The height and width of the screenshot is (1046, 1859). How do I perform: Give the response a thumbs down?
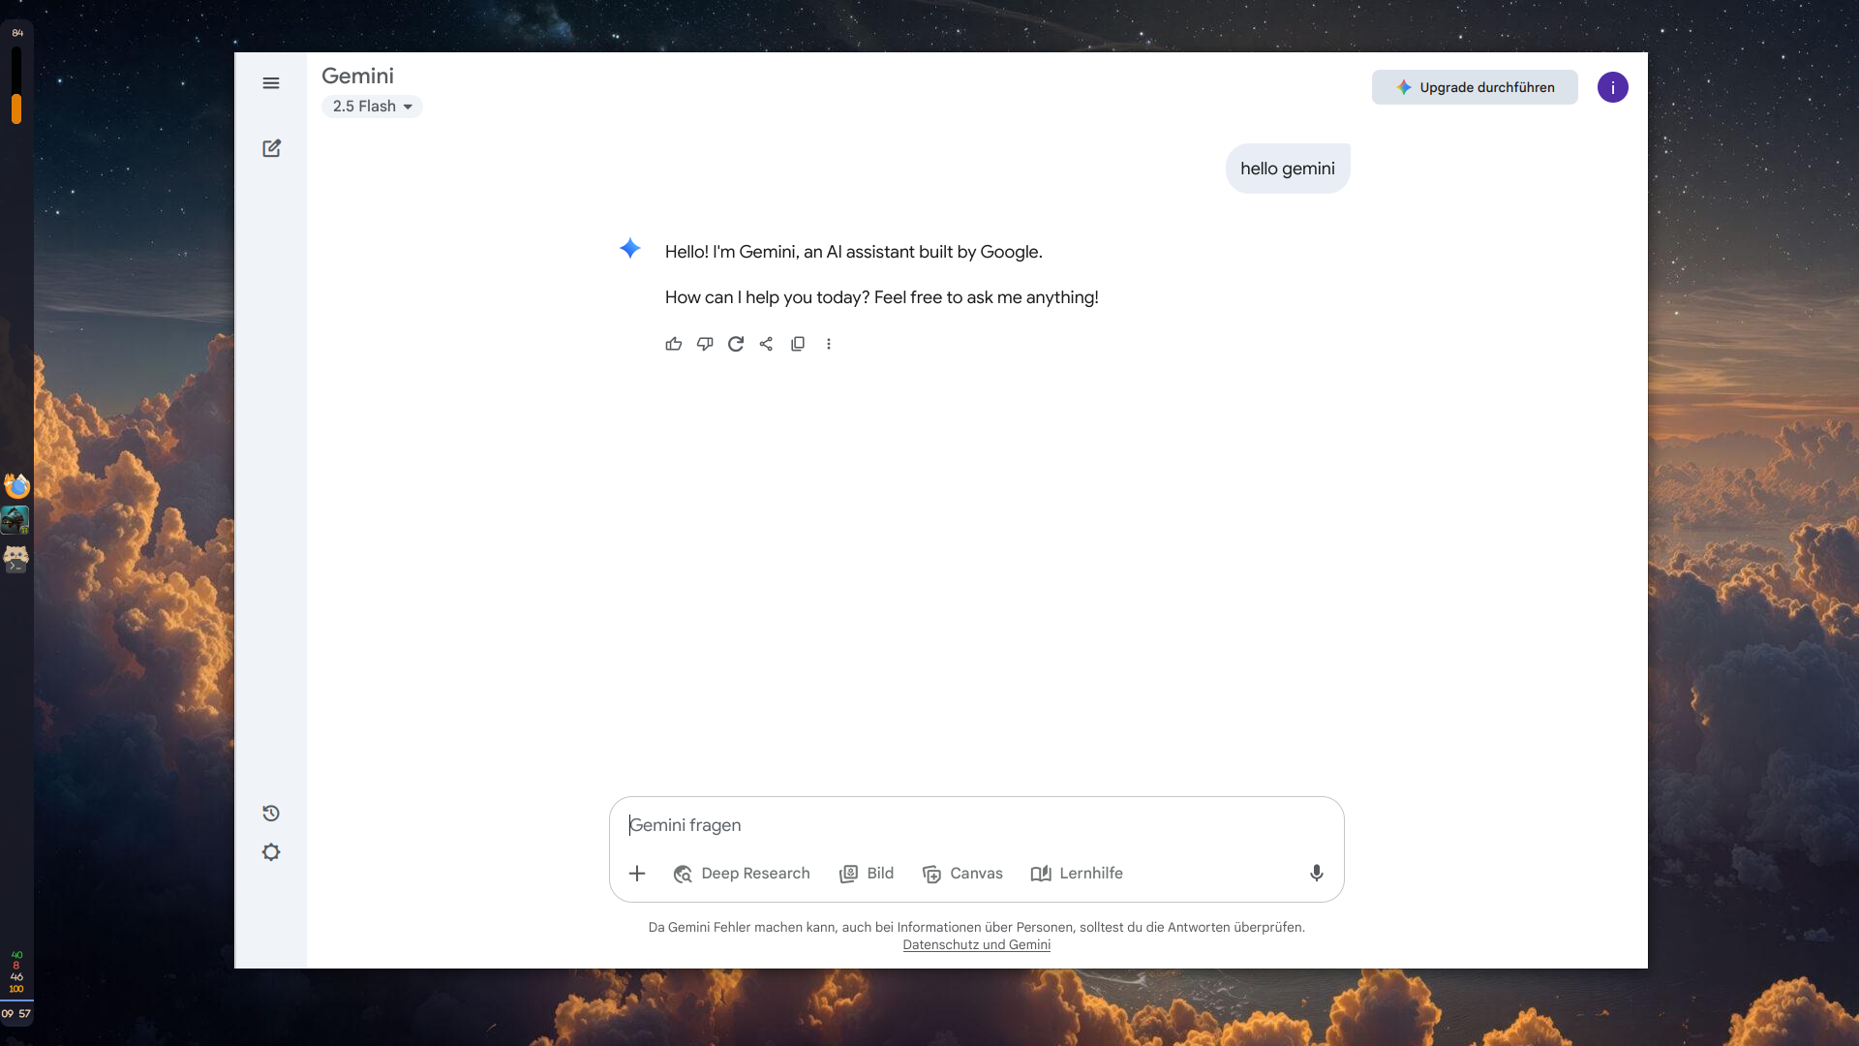[705, 344]
